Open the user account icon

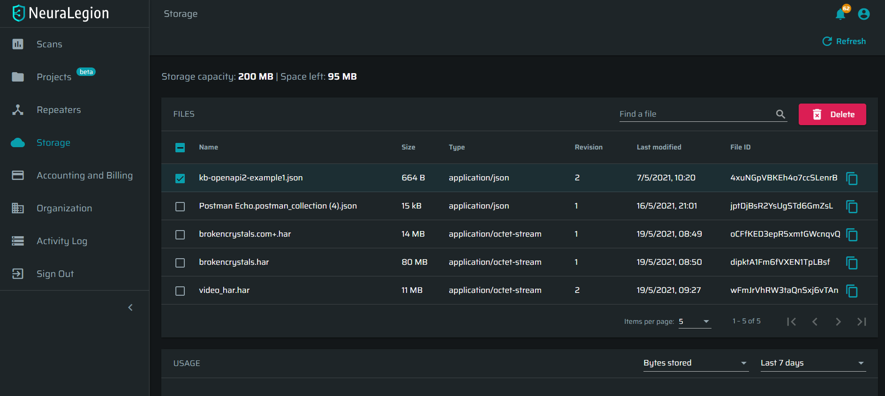click(x=863, y=14)
